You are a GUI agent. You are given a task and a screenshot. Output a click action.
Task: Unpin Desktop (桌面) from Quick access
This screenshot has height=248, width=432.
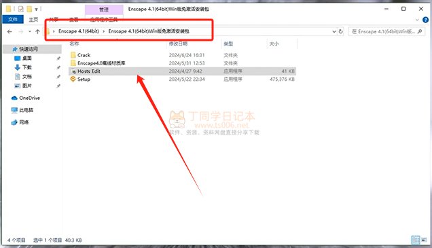[58, 58]
